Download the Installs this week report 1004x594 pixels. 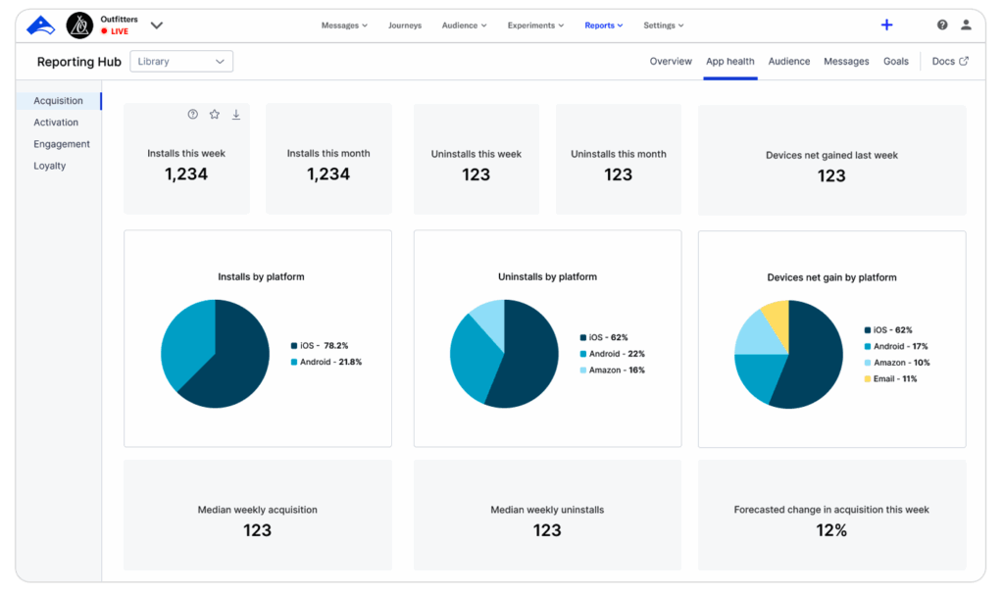tap(236, 115)
